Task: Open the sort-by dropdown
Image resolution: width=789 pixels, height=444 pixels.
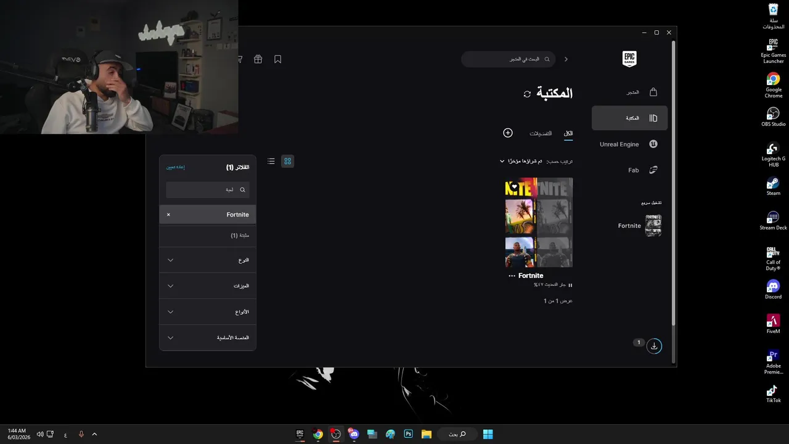Action: coord(536,161)
